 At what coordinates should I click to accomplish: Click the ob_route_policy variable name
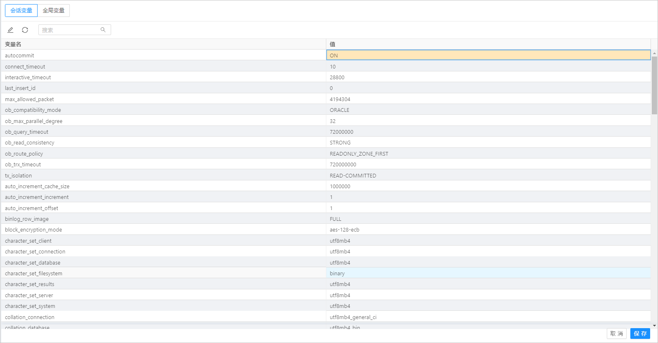24,154
